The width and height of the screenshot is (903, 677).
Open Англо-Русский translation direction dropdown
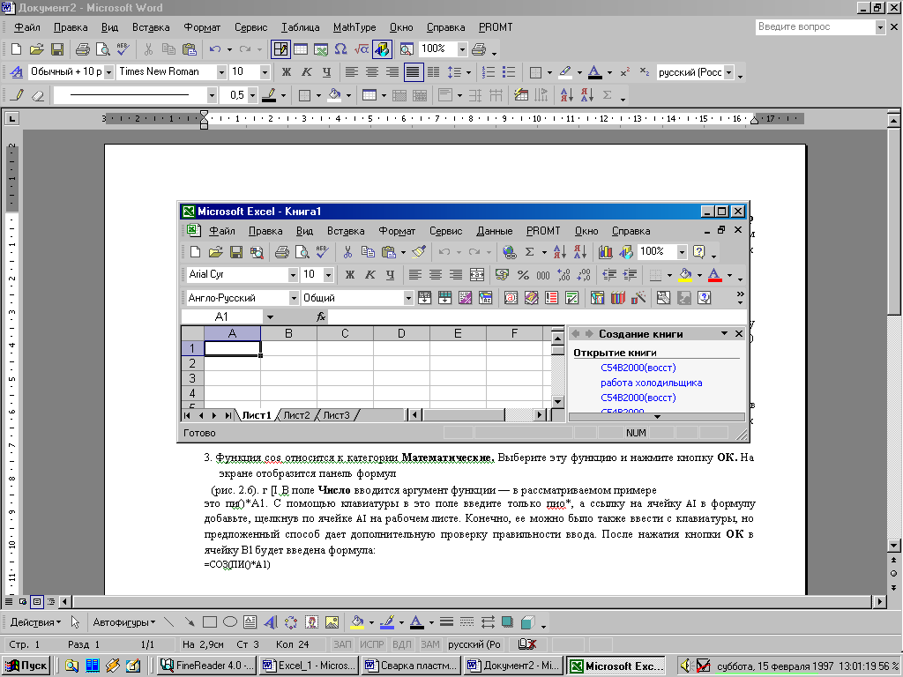[294, 298]
